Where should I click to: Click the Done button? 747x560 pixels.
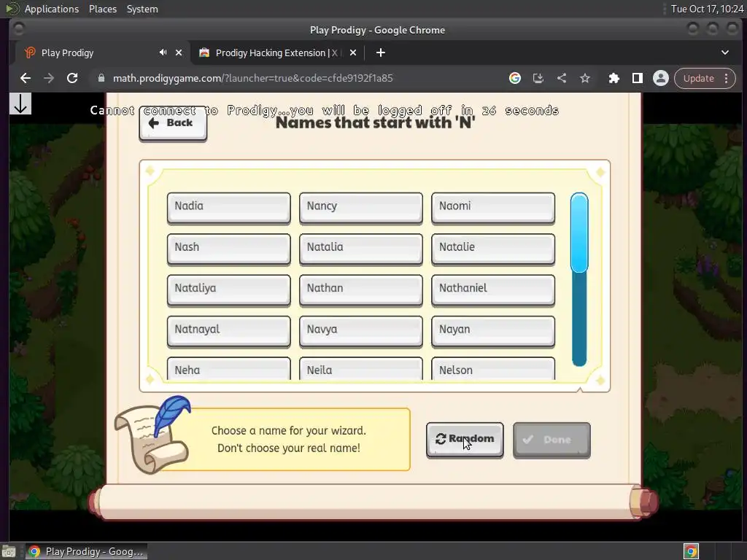tap(551, 440)
